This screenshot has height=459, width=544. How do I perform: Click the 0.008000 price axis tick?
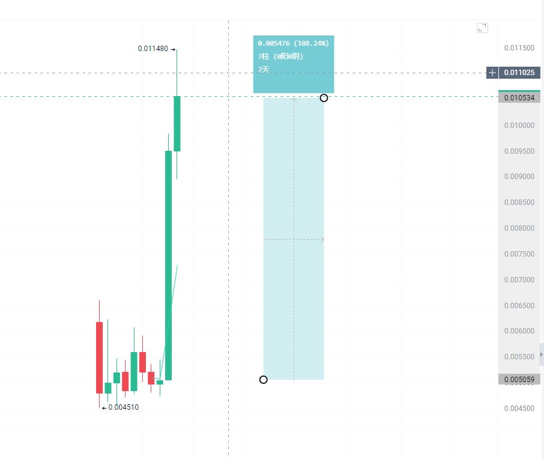(519, 228)
